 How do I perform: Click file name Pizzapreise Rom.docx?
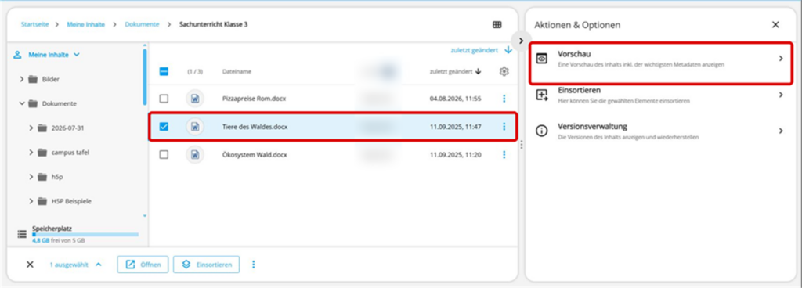[255, 99]
